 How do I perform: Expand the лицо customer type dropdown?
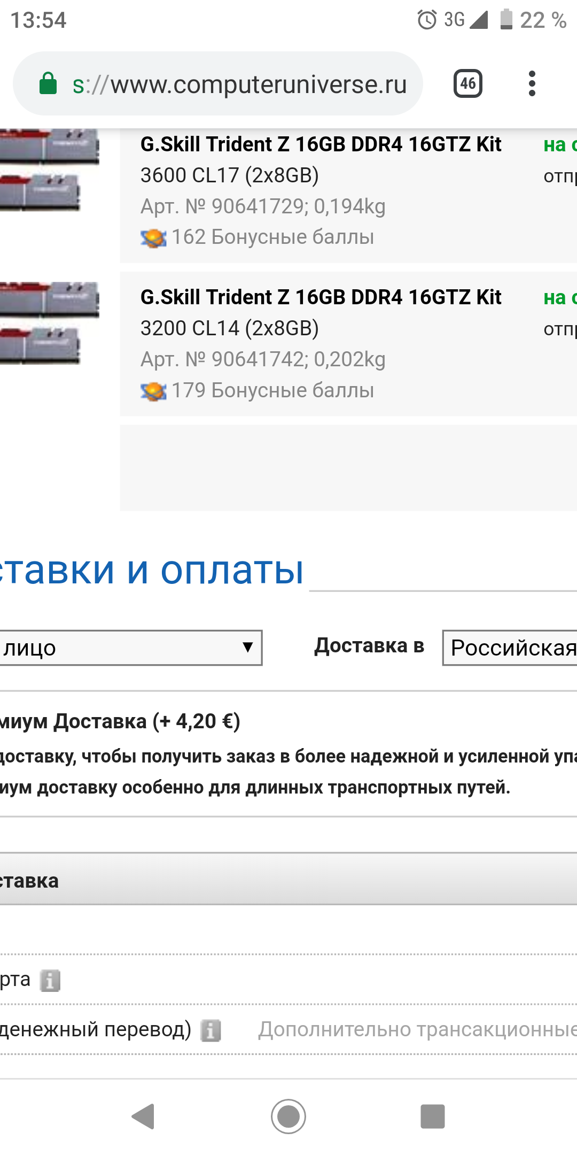(x=130, y=648)
